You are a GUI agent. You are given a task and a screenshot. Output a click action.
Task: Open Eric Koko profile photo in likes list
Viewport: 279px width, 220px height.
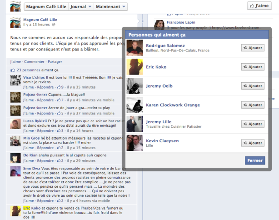[x=135, y=67]
